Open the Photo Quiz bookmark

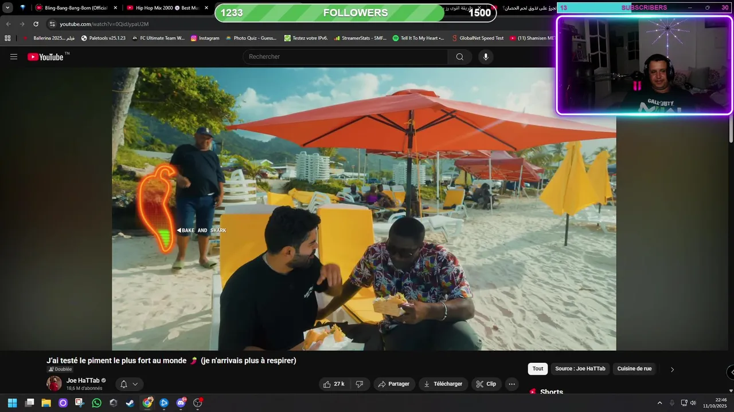[251, 38]
